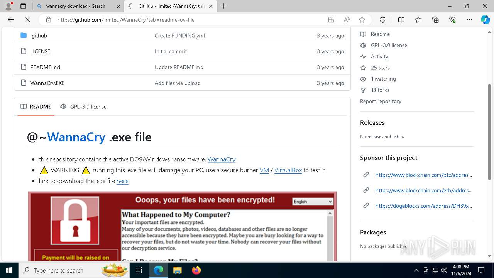This screenshot has width=494, height=278.
Task: View the Update README.md commit
Action: point(179,67)
